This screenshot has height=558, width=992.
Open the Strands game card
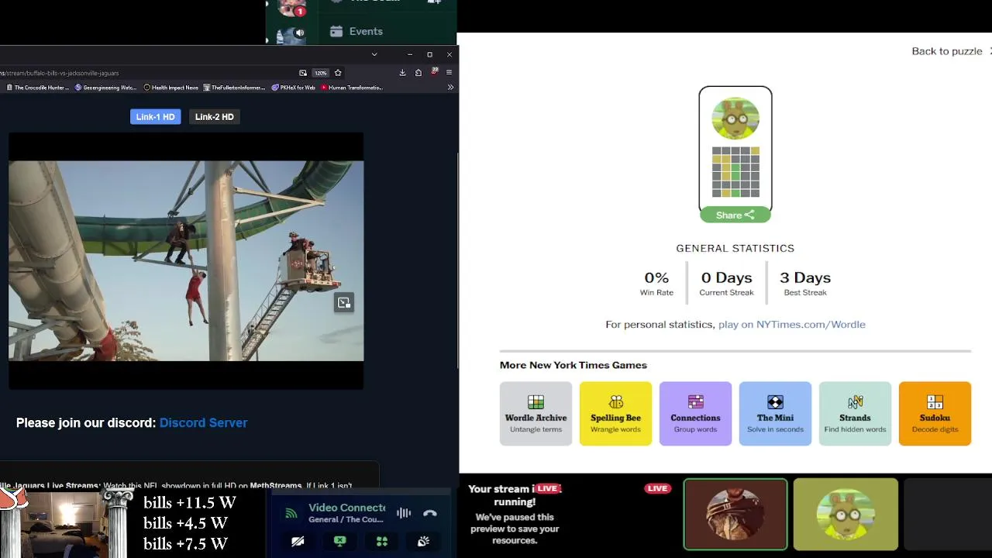coord(856,414)
